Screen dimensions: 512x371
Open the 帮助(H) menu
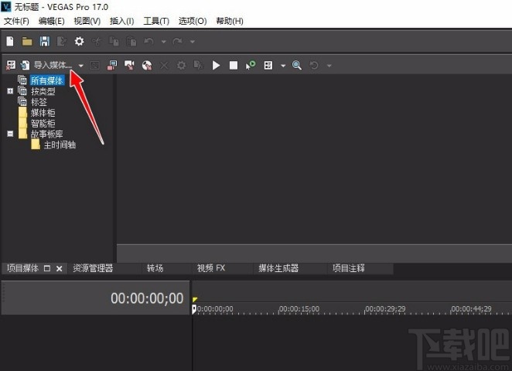230,21
